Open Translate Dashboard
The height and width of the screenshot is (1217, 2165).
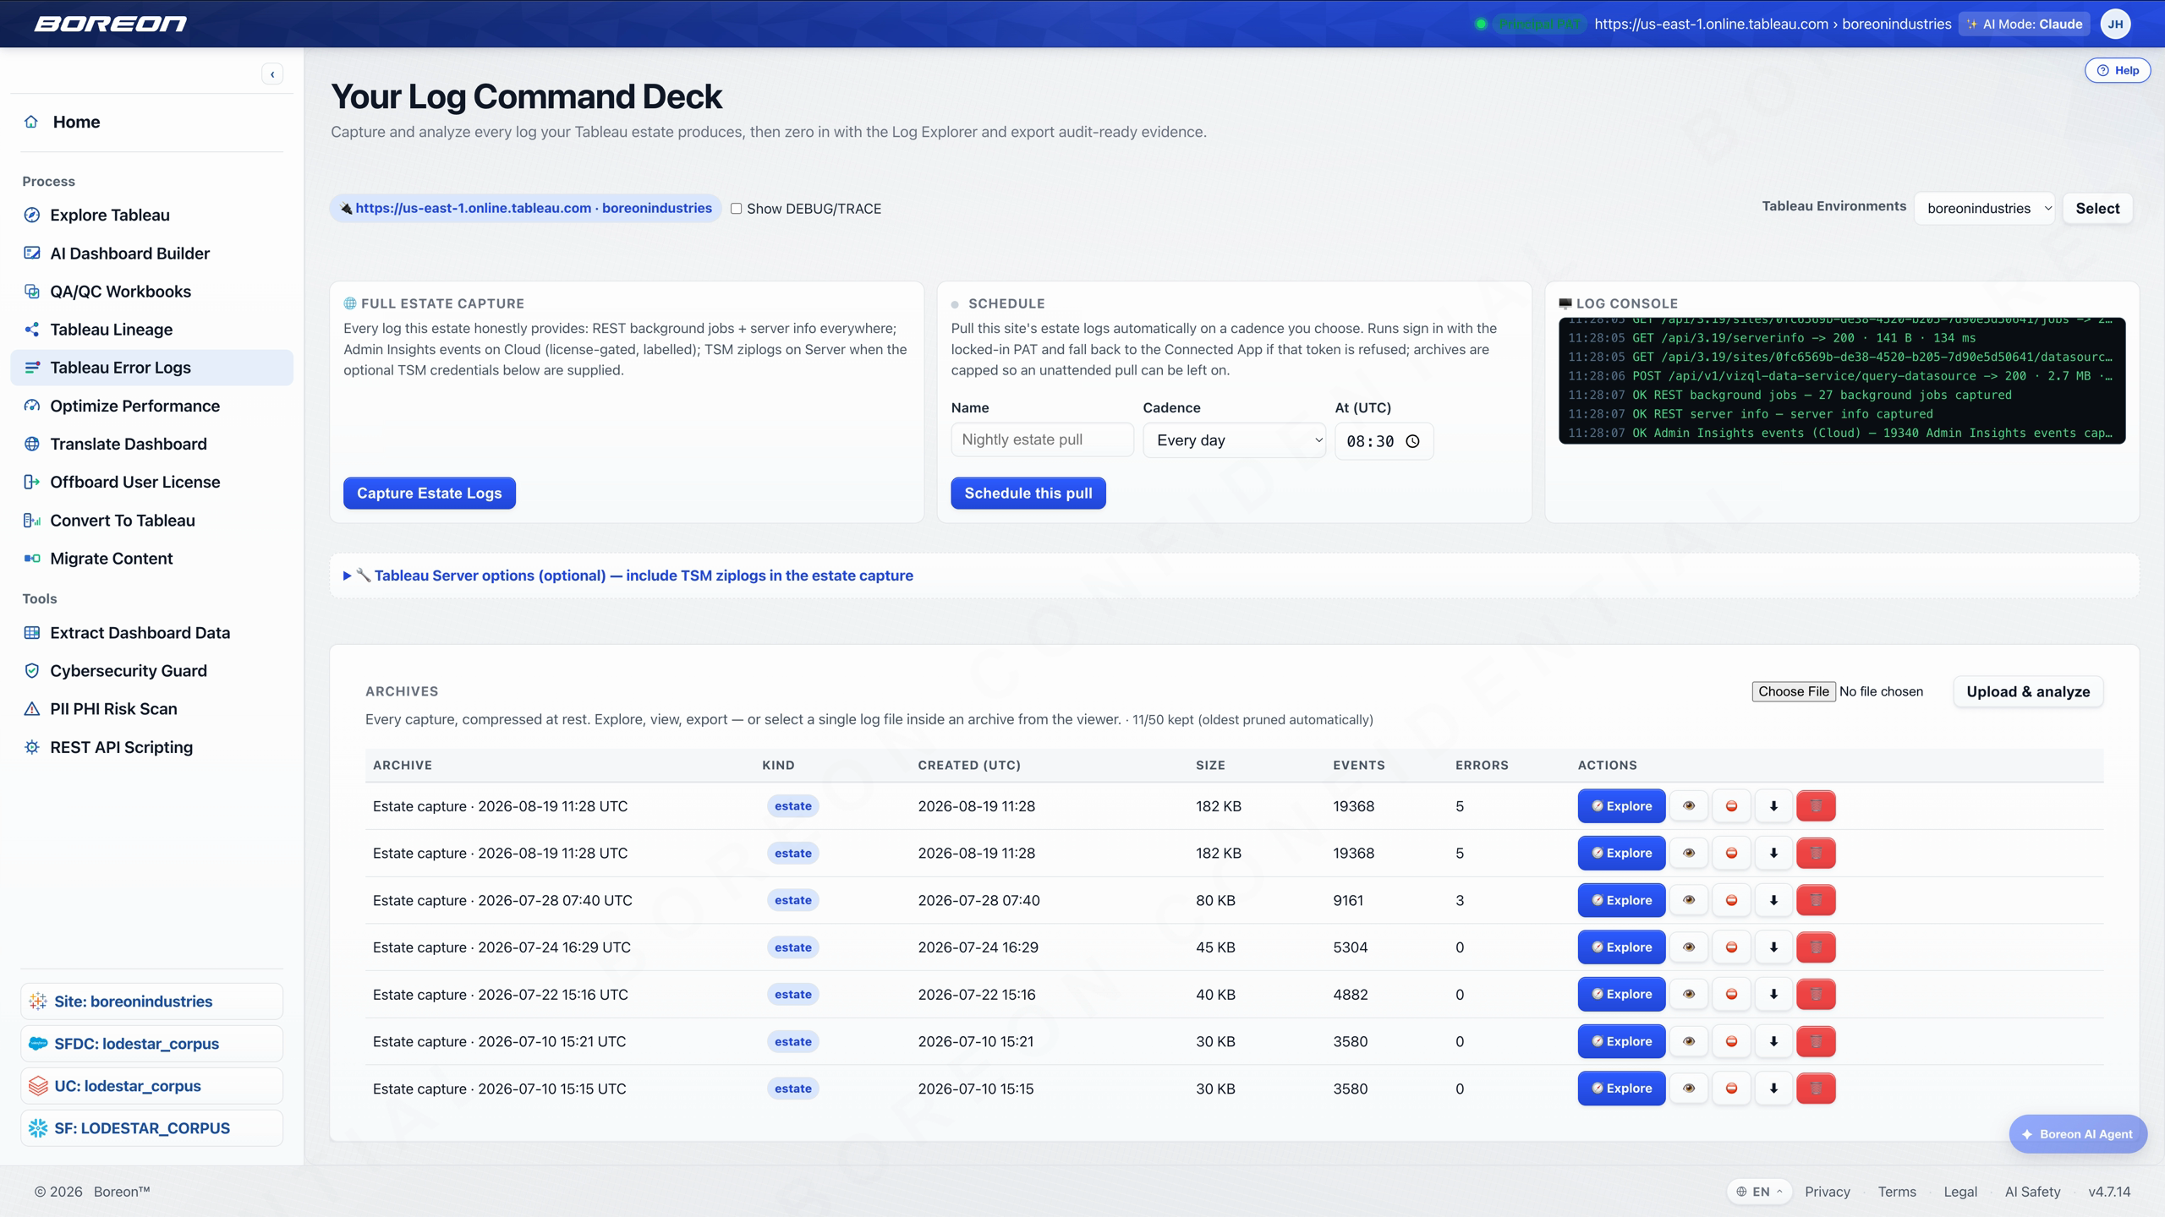pos(152,444)
